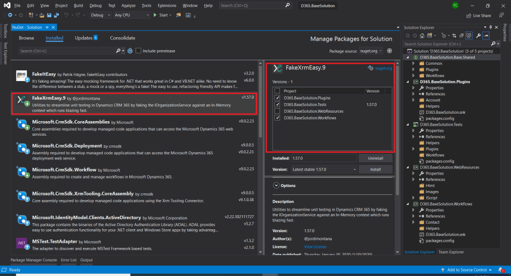Click the refresh icon beside the package search
The image size is (511, 276).
click(x=130, y=51)
